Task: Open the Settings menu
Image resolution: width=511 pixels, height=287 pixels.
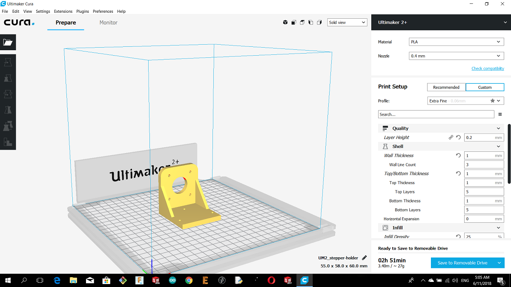Action: click(43, 11)
